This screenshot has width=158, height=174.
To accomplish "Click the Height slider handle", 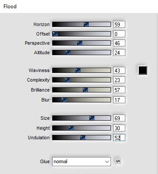I will 71,128.
